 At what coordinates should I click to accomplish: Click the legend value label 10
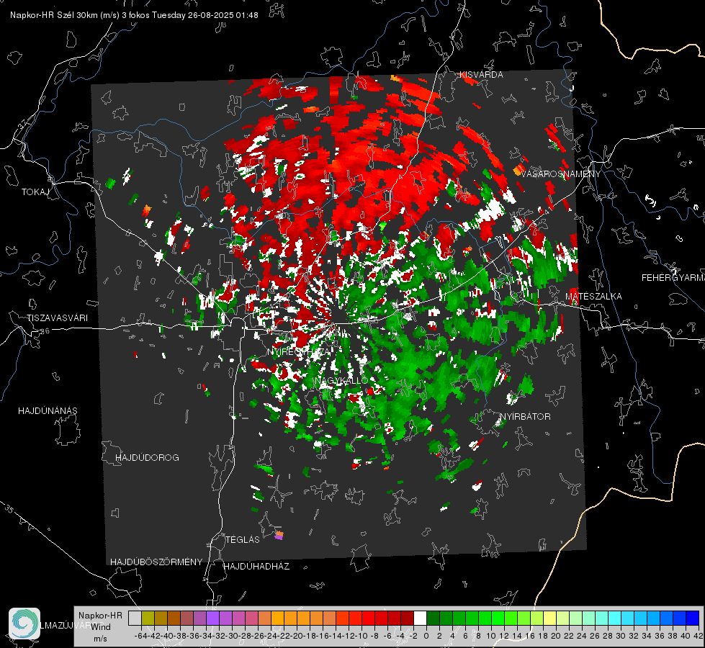(491, 636)
